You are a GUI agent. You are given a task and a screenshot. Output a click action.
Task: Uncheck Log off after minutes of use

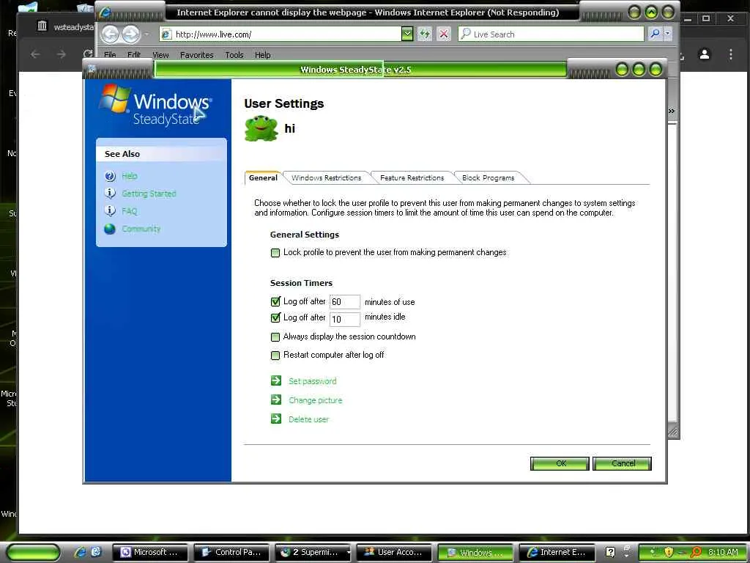click(275, 301)
